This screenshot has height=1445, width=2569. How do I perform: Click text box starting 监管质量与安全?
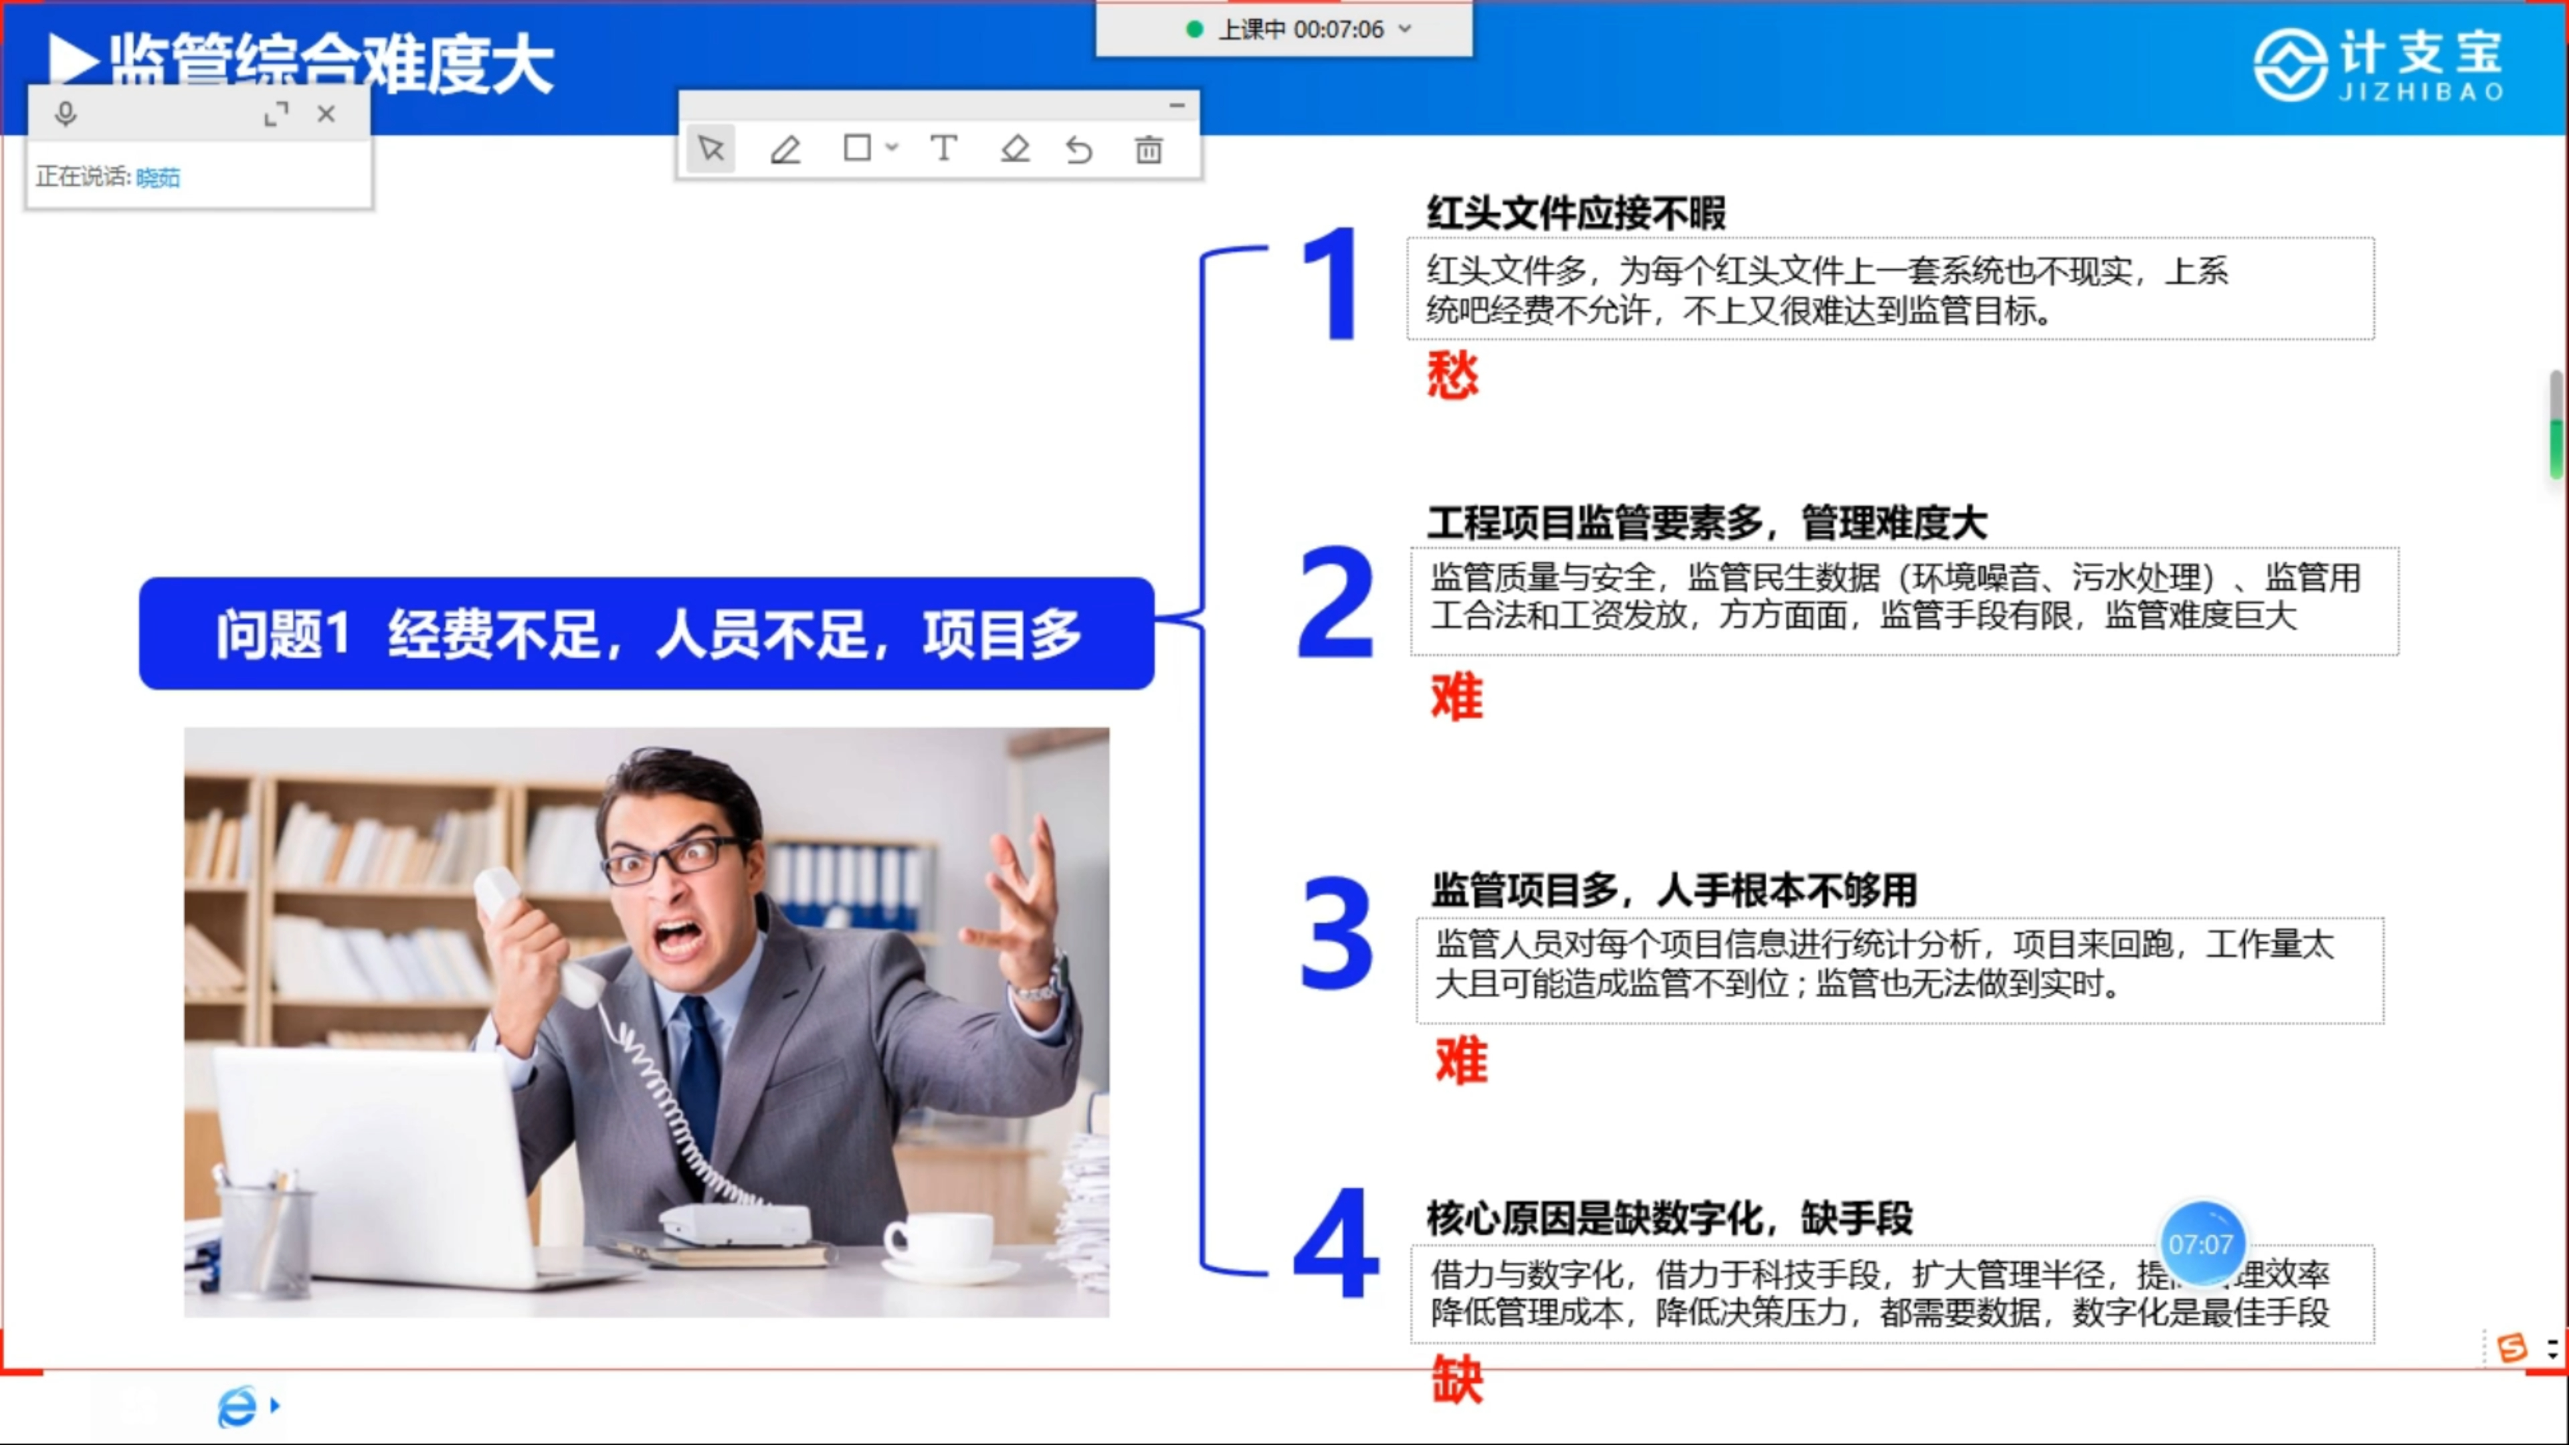[1904, 601]
